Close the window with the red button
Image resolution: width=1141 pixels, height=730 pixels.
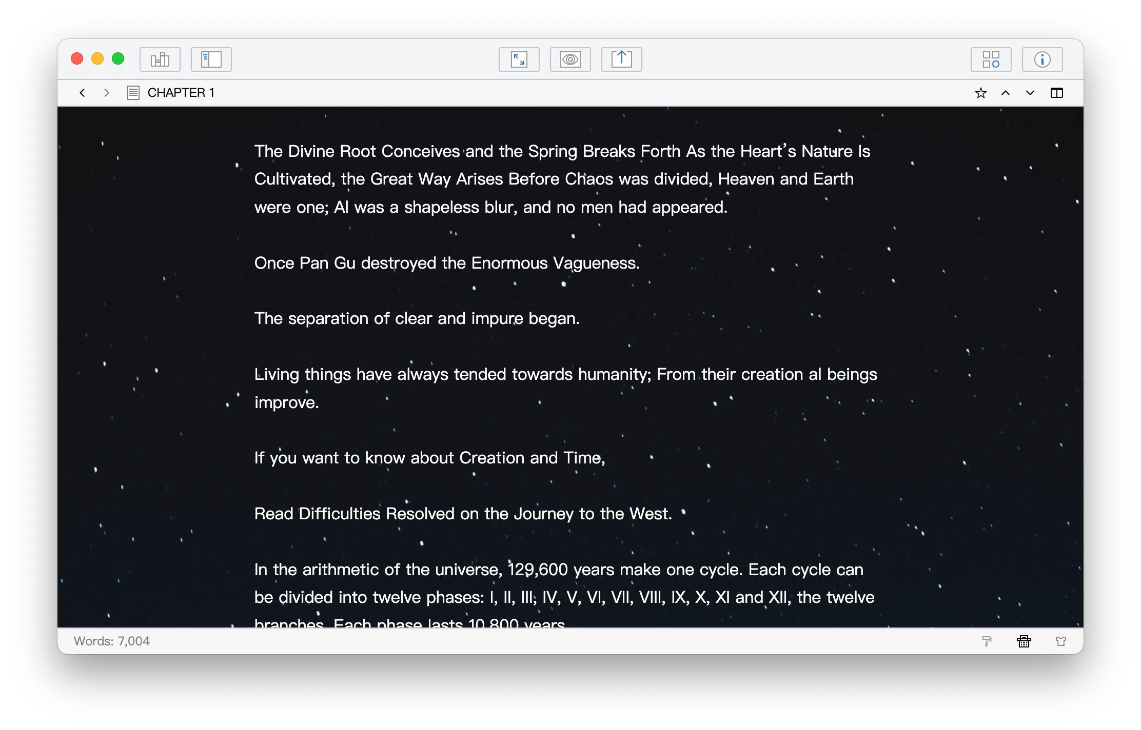click(77, 59)
